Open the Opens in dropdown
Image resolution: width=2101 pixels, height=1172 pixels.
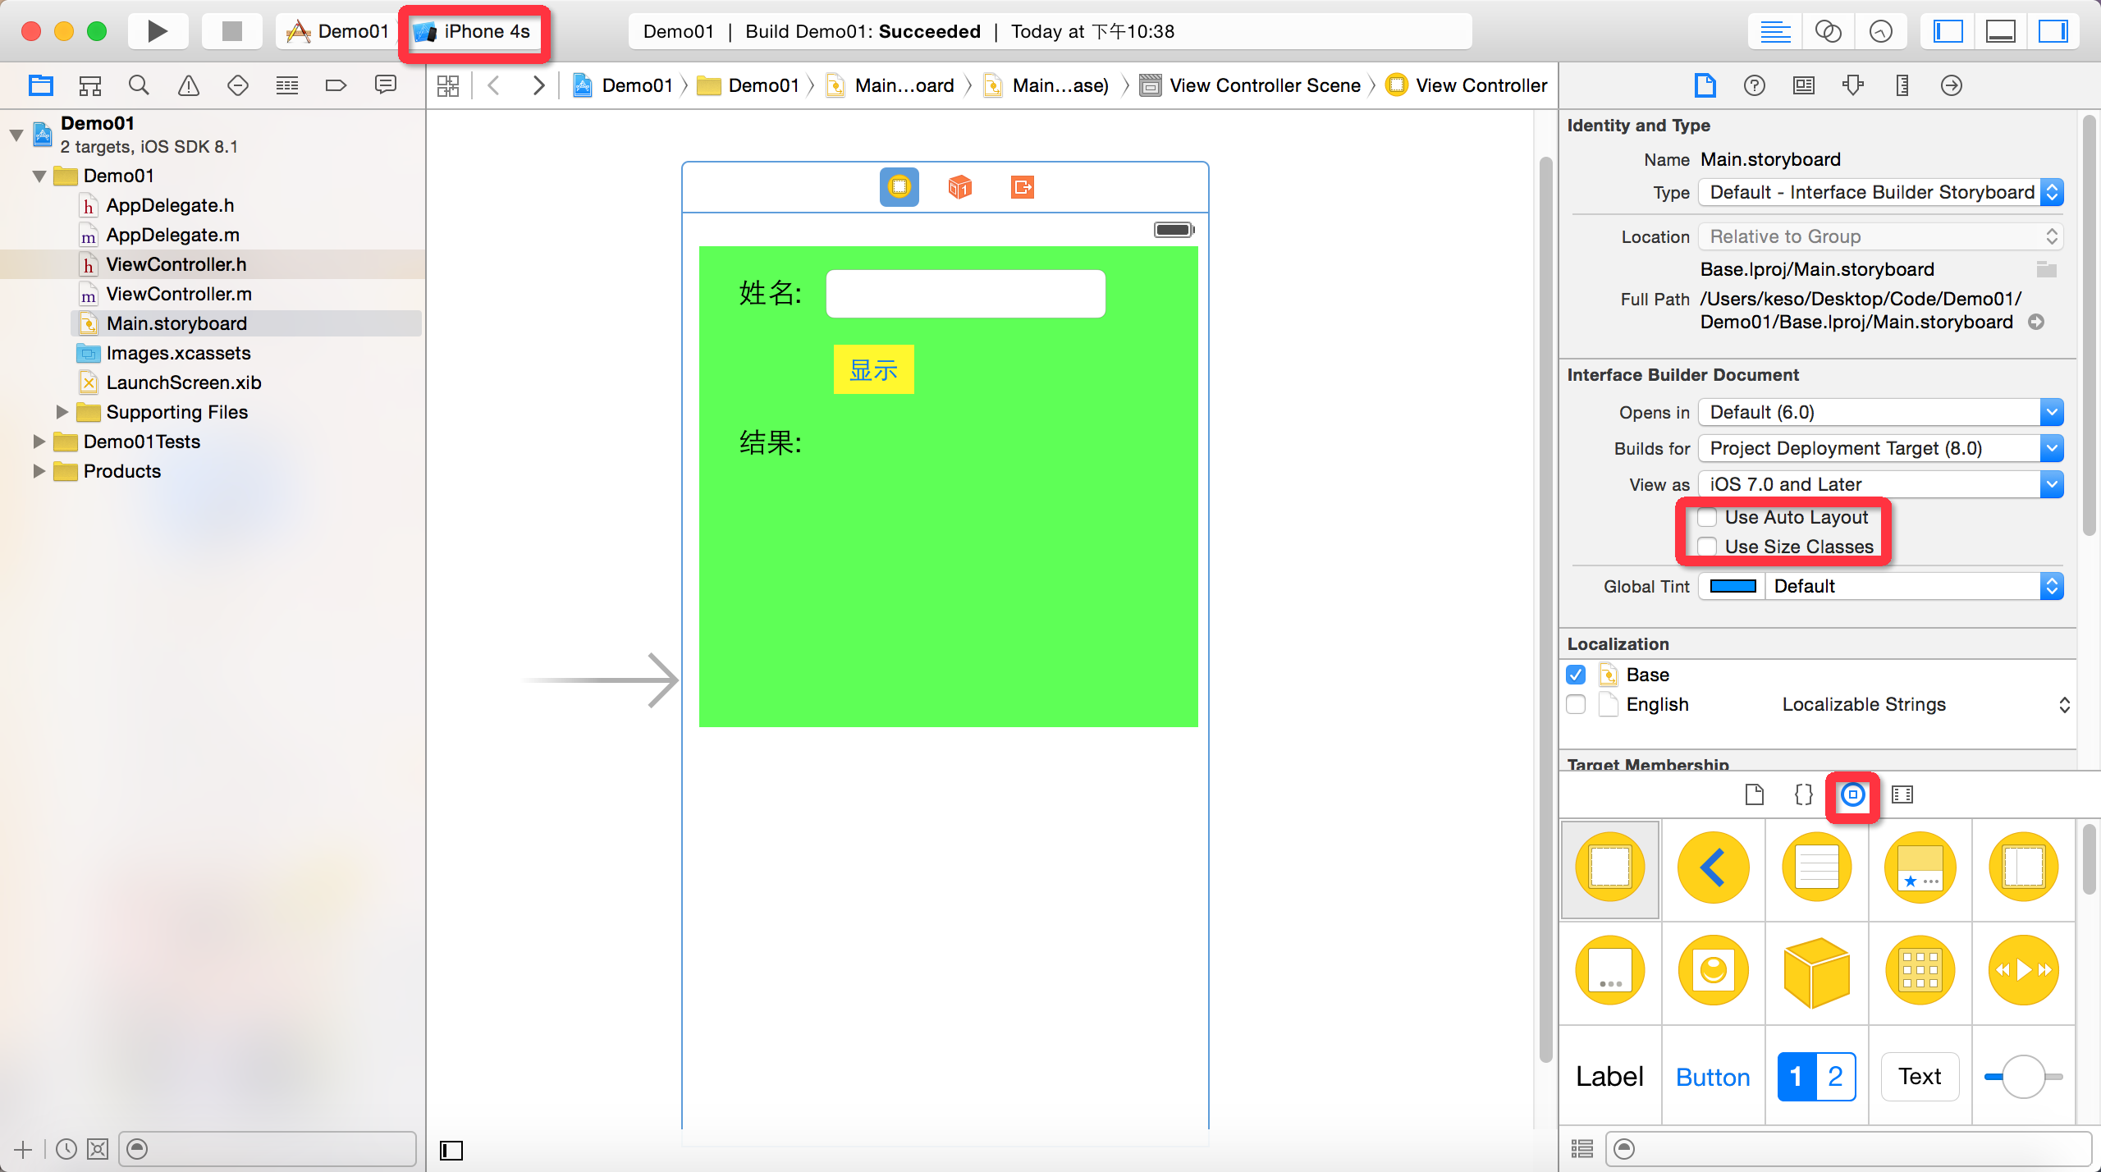[1881, 412]
